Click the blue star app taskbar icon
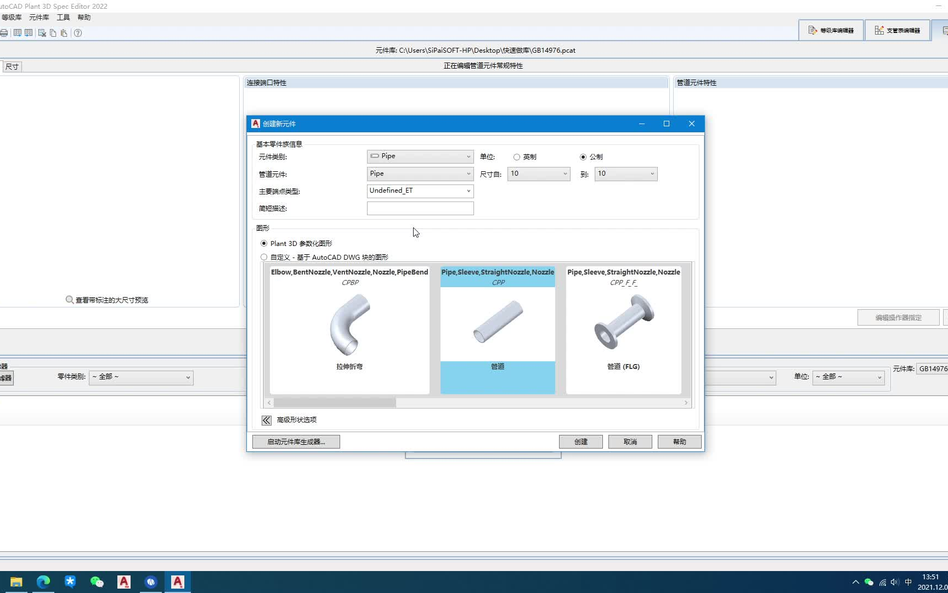Viewport: 948px width, 593px height. pos(70,582)
